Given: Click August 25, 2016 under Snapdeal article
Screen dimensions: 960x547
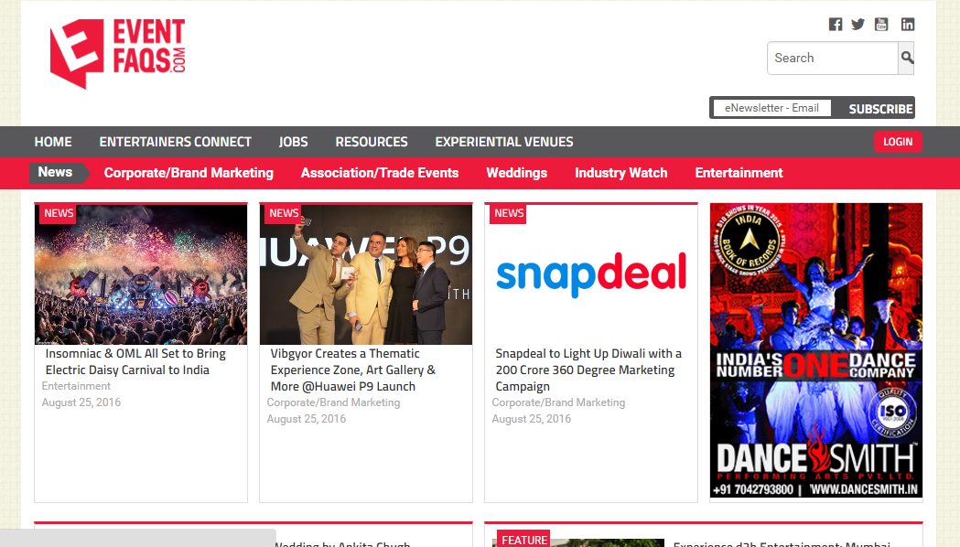Looking at the screenshot, I should point(532,419).
